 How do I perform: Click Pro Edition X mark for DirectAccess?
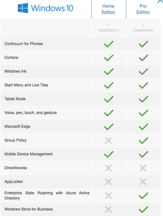pos(143,168)
